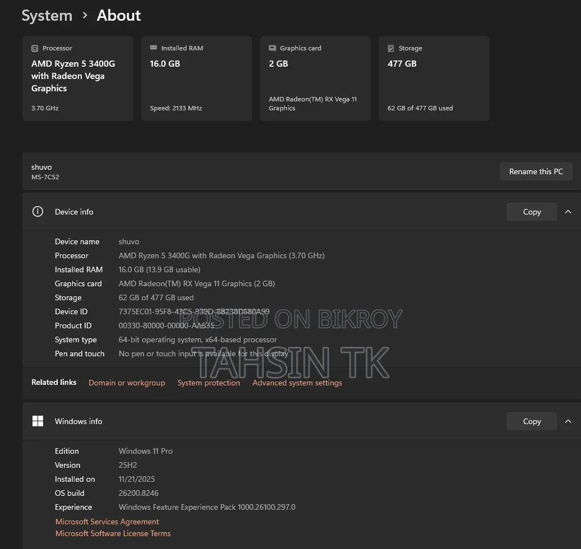Click the No pen or touch input value
Viewport: 581px width, 549px height.
203,354
